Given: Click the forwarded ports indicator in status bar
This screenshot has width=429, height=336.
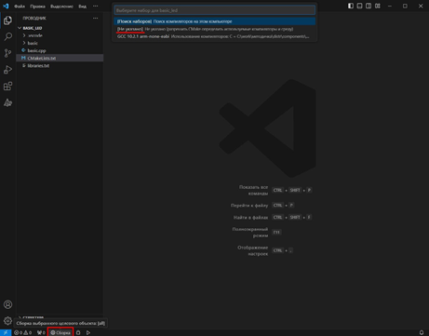Looking at the screenshot, I should click(x=41, y=332).
